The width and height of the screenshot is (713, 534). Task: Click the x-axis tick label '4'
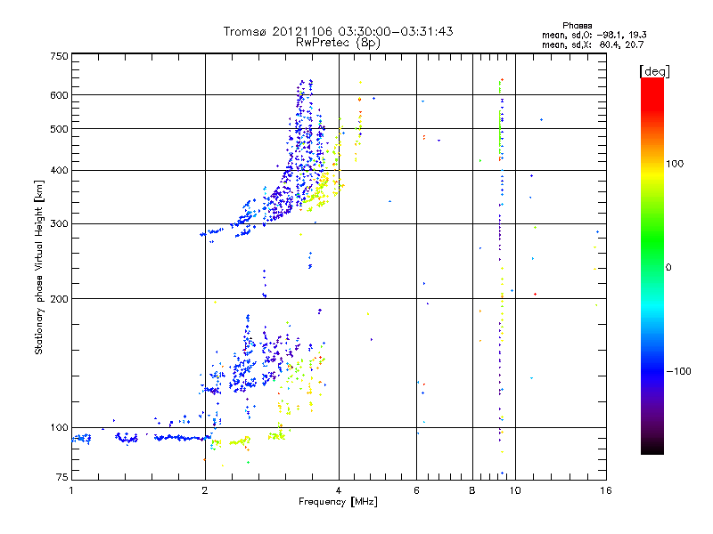(339, 490)
